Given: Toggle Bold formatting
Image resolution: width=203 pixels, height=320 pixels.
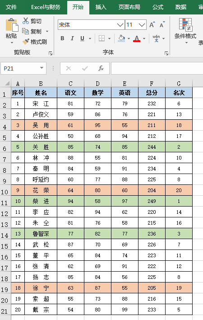Looking at the screenshot, I should tap(63, 38).
